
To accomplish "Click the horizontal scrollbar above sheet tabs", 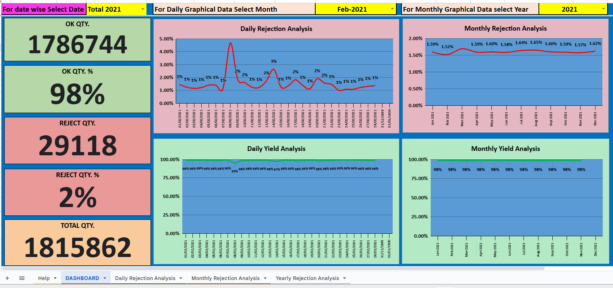I will click(x=273, y=268).
